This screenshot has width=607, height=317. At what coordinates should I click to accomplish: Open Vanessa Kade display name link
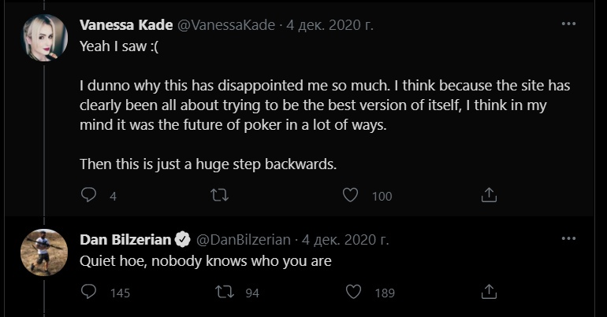(126, 25)
